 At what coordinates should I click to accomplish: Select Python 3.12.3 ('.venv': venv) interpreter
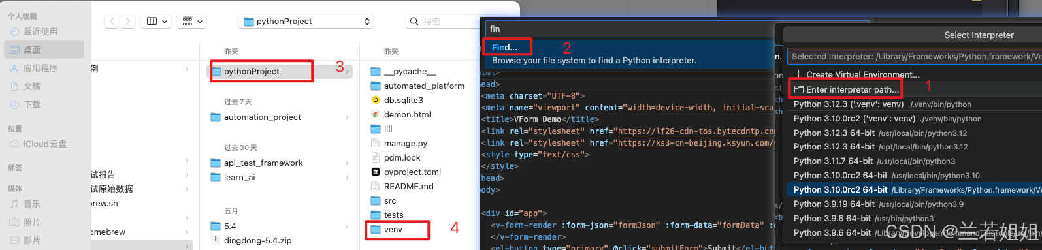point(915,104)
